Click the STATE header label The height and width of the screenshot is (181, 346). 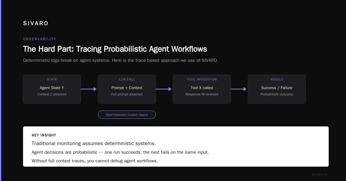[52, 79]
